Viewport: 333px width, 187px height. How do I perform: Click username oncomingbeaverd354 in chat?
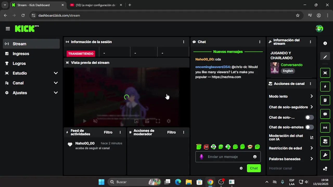click(213, 67)
